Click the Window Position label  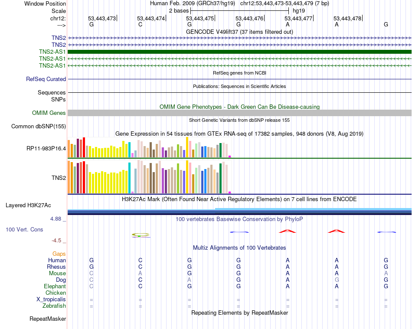[x=45, y=3]
